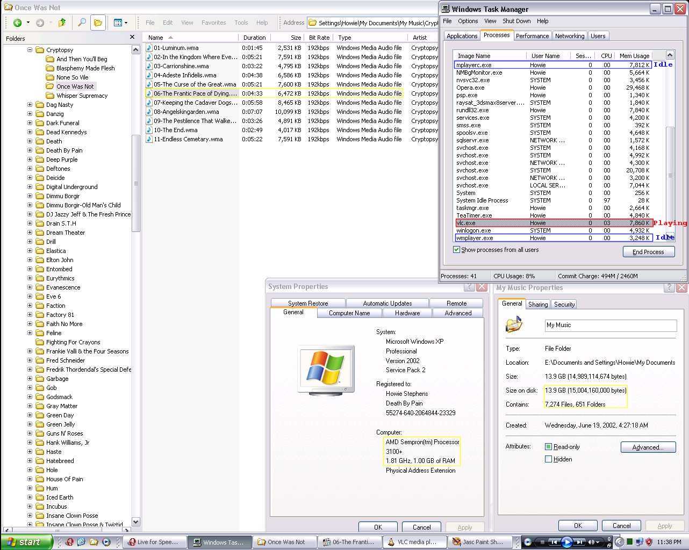Open Task Manager Networking tab

[570, 36]
